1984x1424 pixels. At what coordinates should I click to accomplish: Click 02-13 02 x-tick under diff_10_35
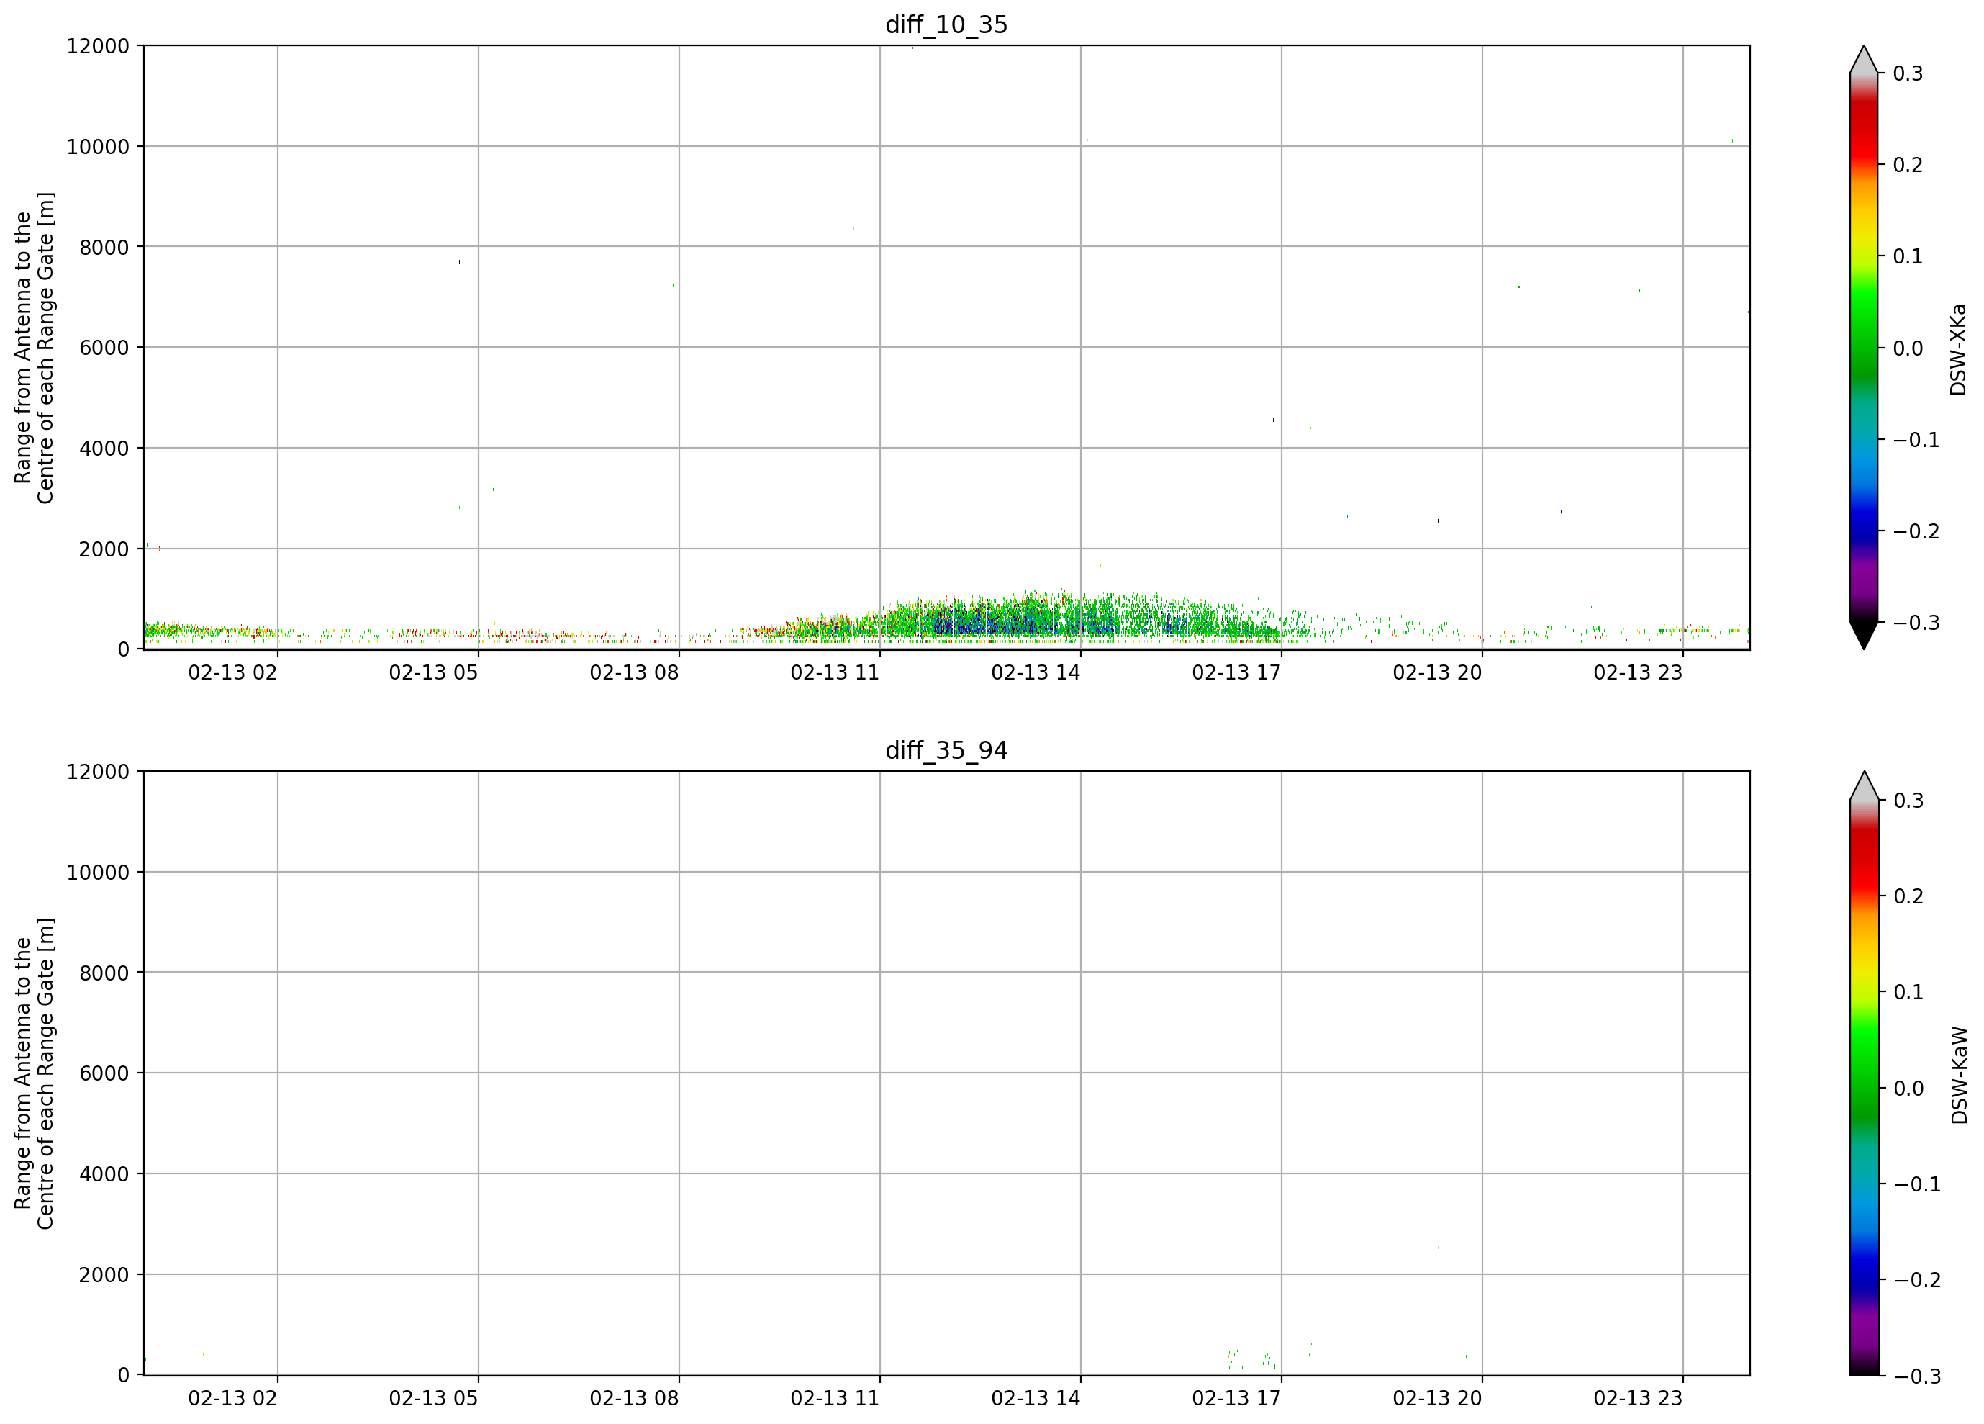coord(232,672)
